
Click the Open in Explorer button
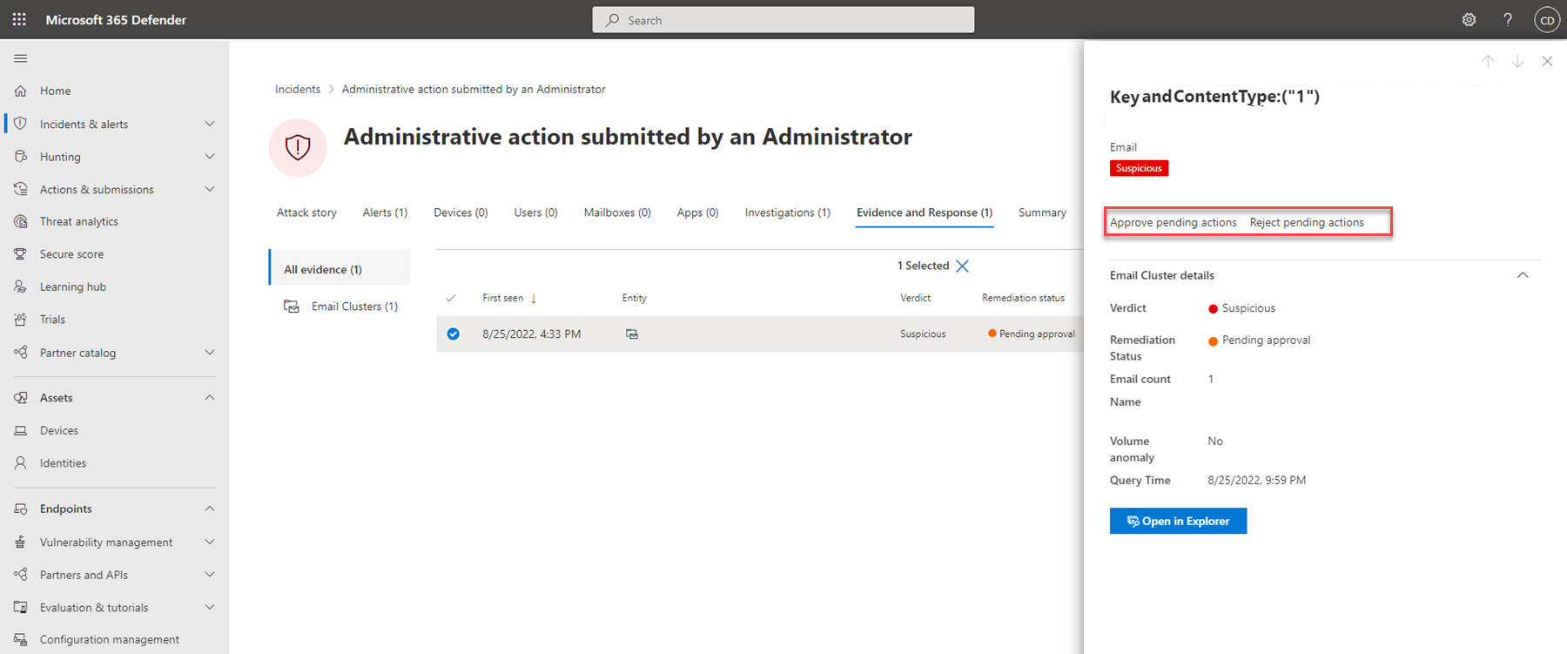tap(1178, 521)
